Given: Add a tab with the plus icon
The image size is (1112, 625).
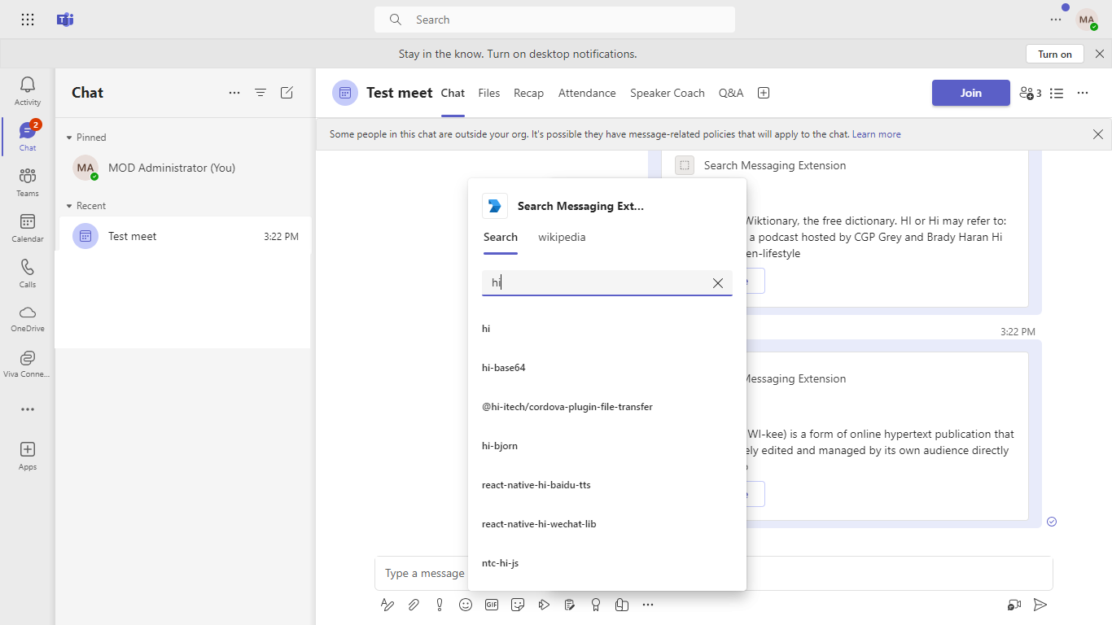Looking at the screenshot, I should click(764, 93).
